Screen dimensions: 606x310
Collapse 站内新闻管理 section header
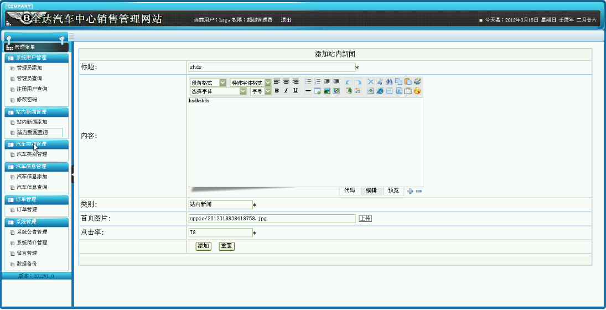click(37, 112)
